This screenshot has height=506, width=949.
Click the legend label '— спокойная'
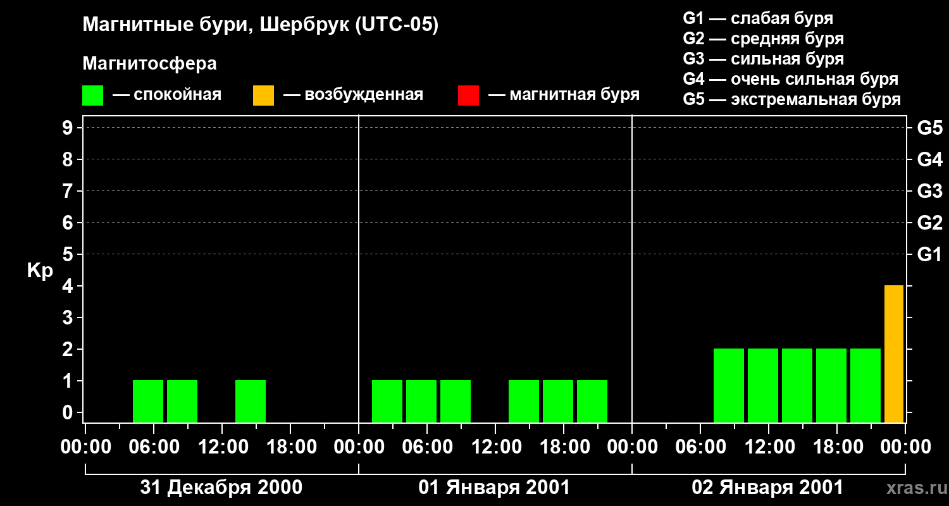[x=167, y=96]
